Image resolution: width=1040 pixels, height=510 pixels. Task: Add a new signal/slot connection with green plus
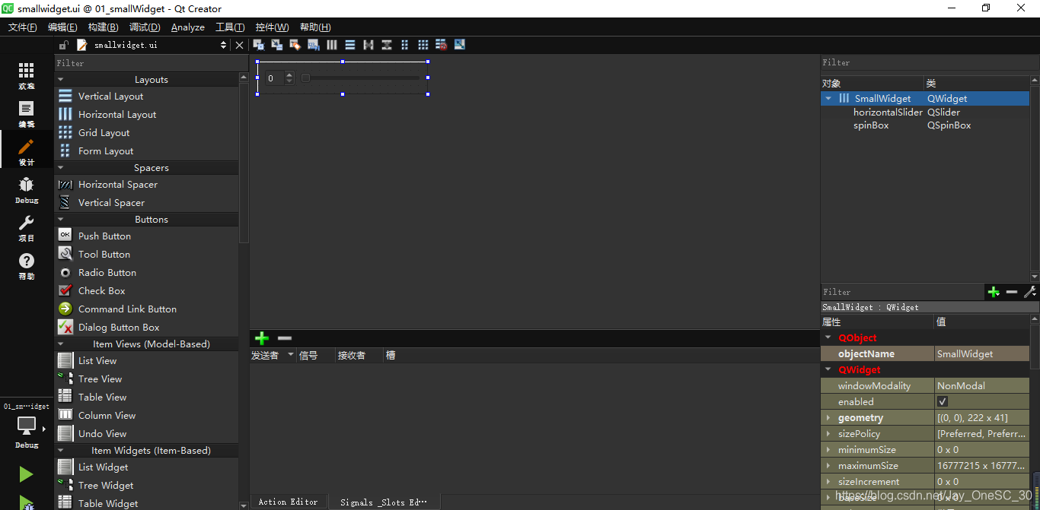(x=262, y=338)
